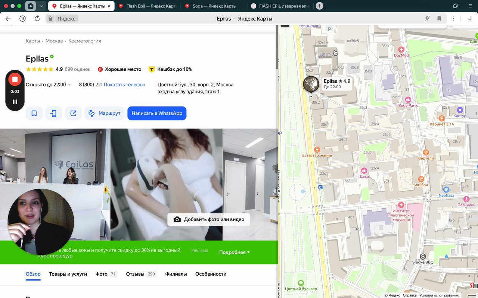This screenshot has height=298, width=478.
Task: Open the browser hamburger menu
Action: pyautogui.click(x=470, y=6)
